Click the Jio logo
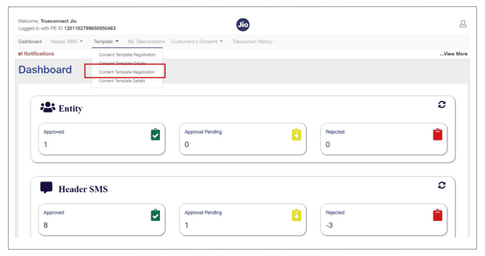Screen dimensions: 485x256 pos(243,25)
